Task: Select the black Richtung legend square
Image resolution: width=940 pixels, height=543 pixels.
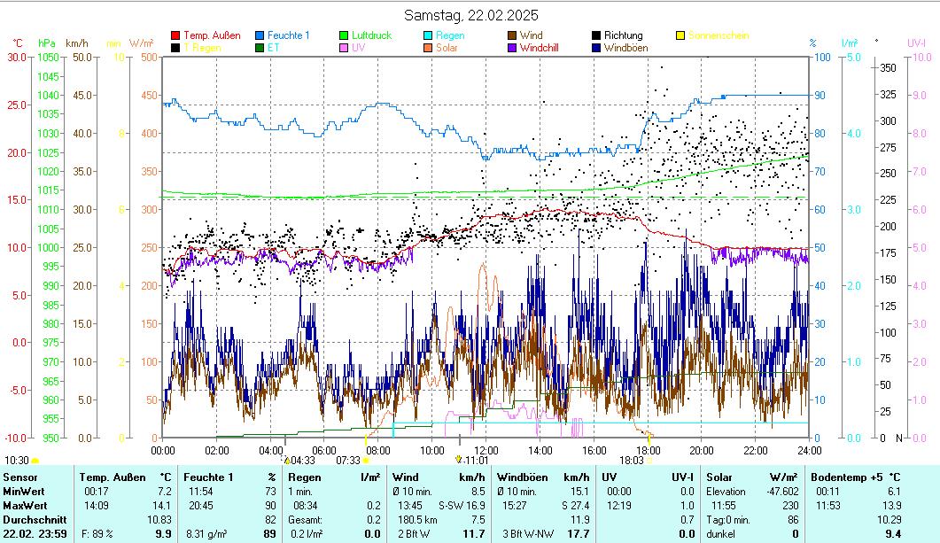Action: tap(596, 35)
